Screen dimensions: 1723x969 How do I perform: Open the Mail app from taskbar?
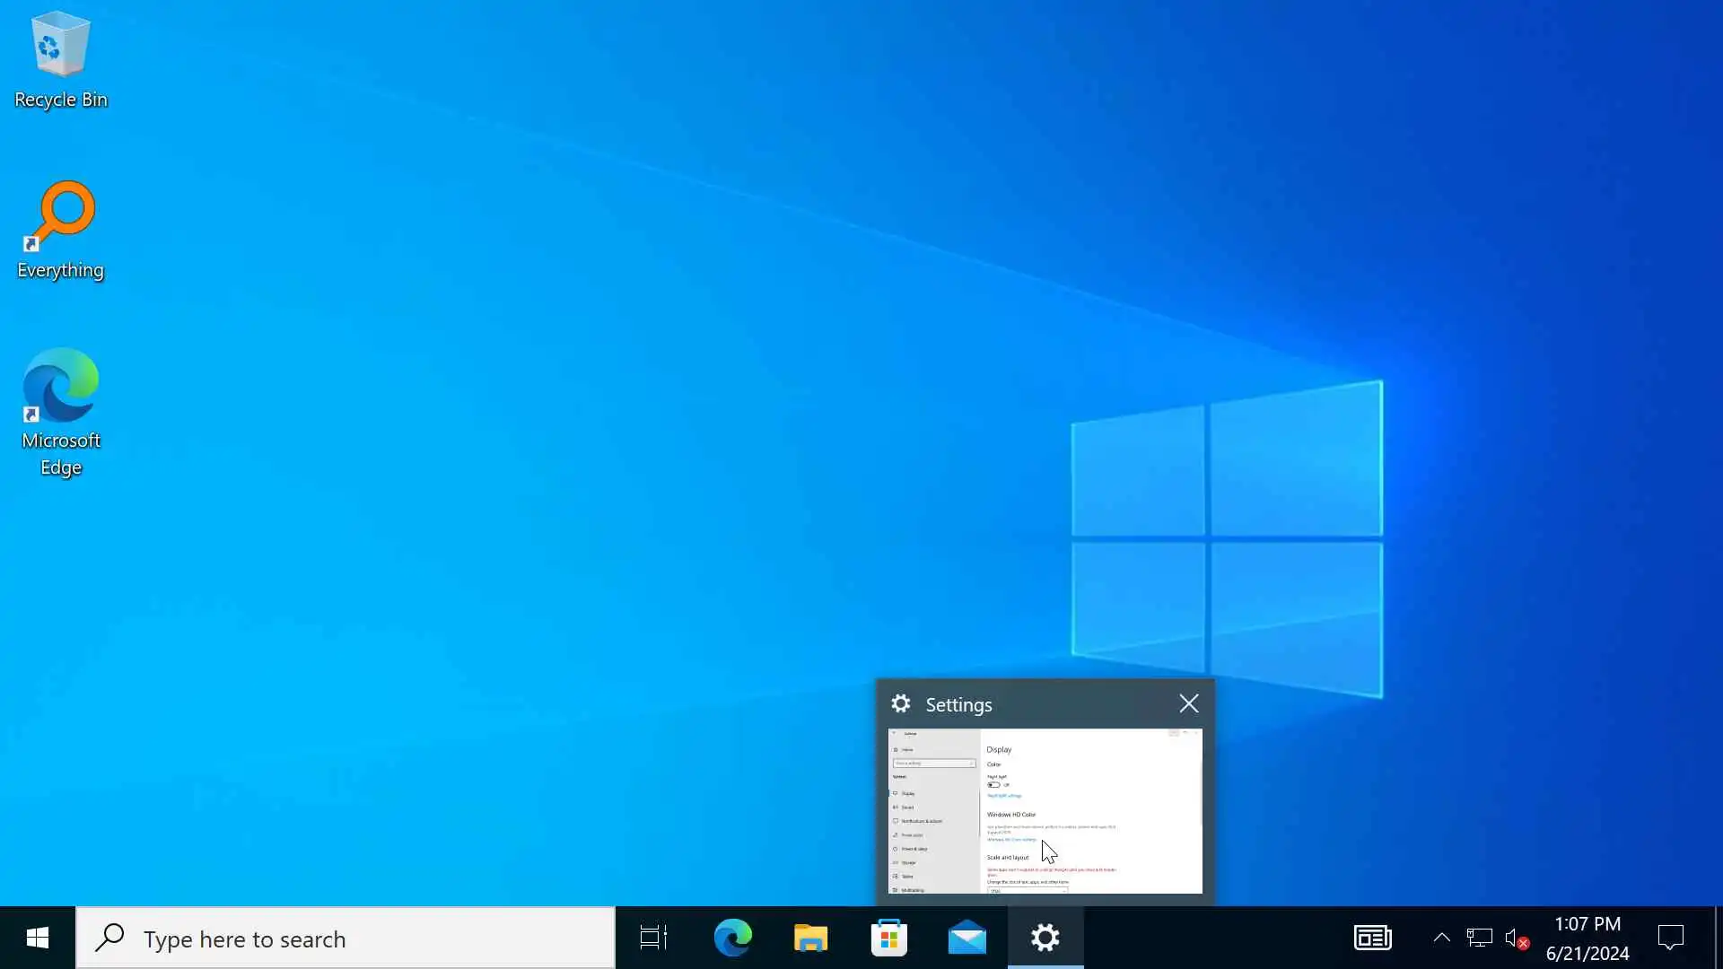coord(966,938)
